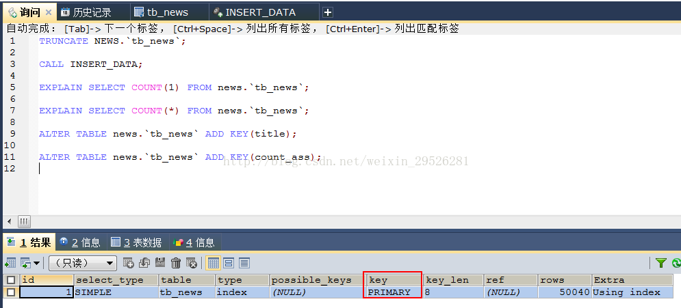Click the copy result to clipboard icon
681x308 pixels.
pyautogui.click(x=25, y=263)
